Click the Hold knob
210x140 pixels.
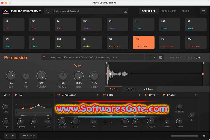coord(79,76)
